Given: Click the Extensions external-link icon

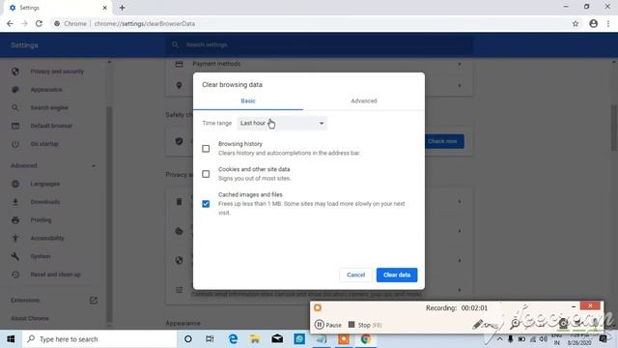Looking at the screenshot, I should coord(94,301).
